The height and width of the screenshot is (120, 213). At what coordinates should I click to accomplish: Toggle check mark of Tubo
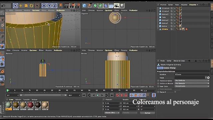coord(174,17)
